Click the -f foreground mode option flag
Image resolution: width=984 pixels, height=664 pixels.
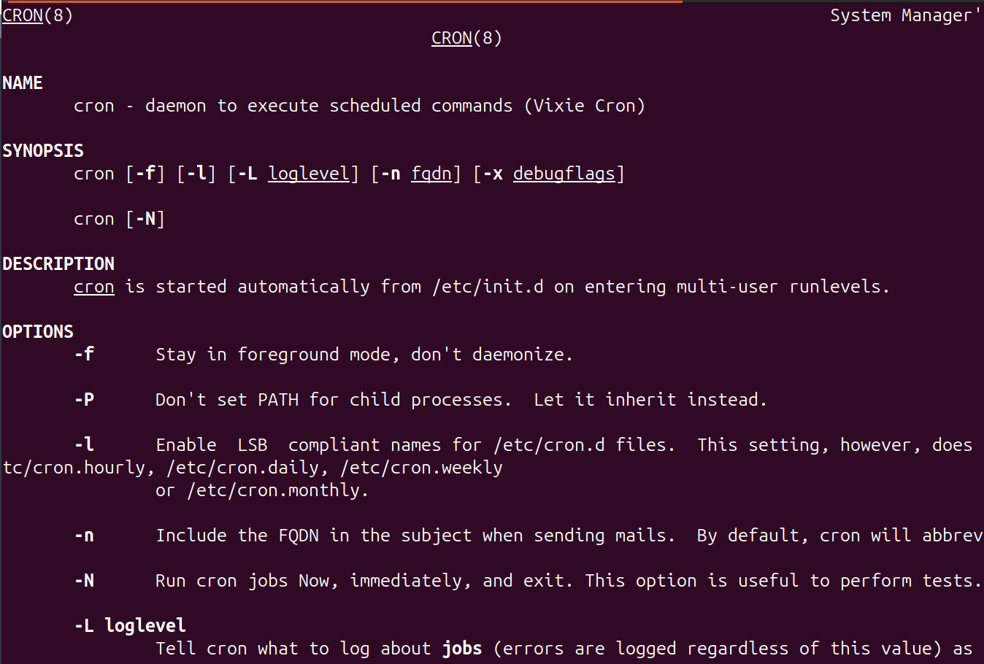tap(84, 355)
